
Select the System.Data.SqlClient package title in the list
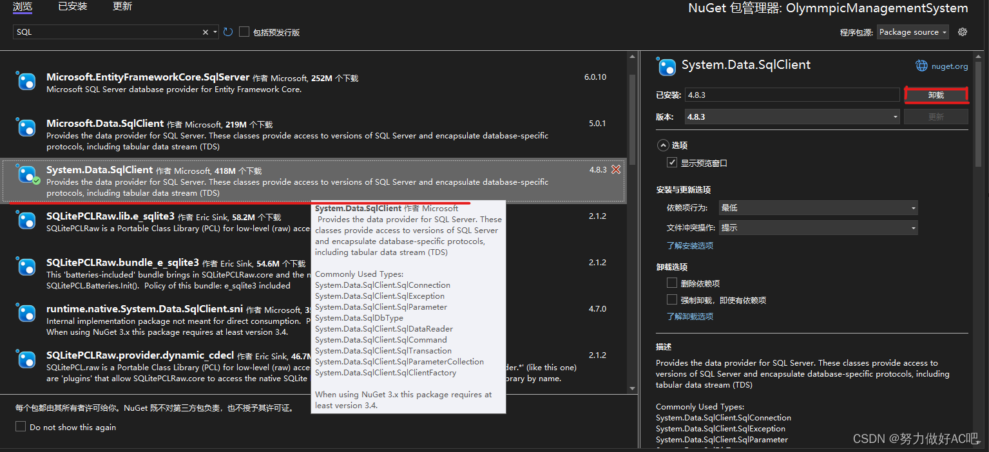[x=99, y=170]
